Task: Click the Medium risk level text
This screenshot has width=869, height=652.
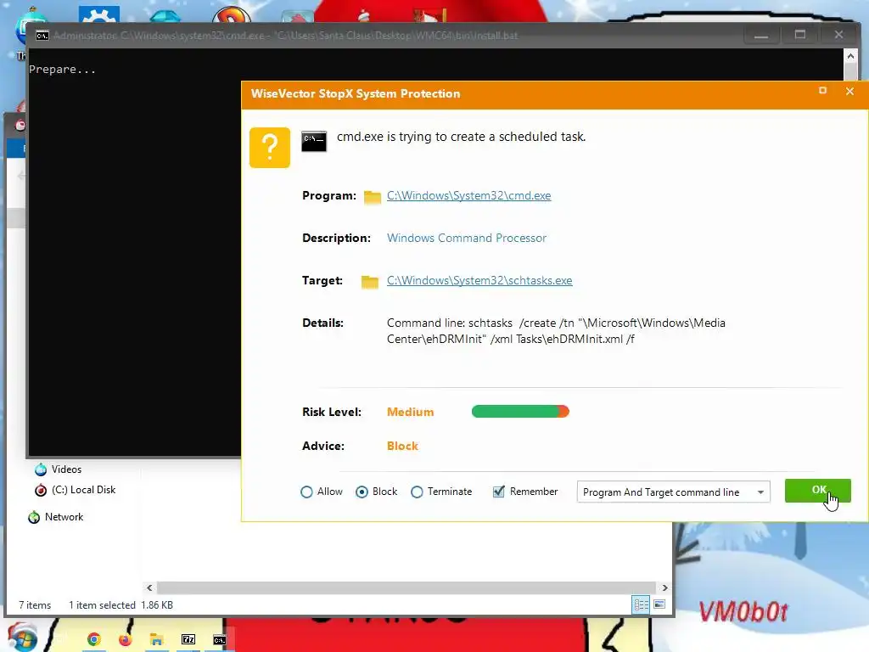Action: click(x=410, y=412)
